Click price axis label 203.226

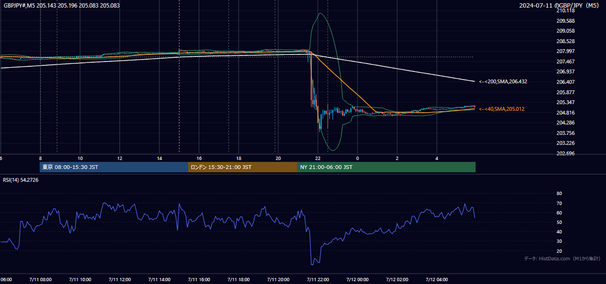(x=566, y=143)
